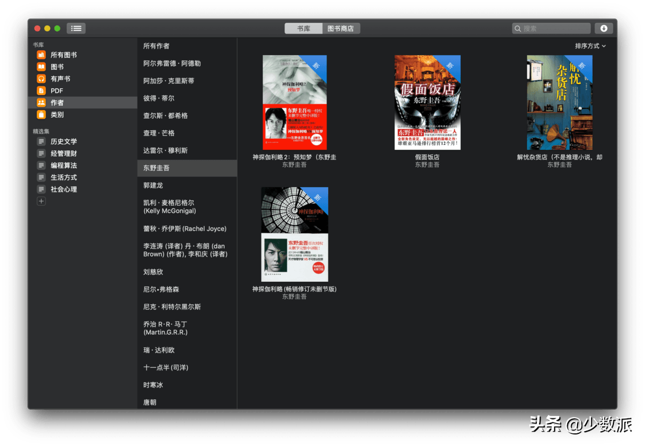This screenshot has width=645, height=446.
Task: Select author 刘慈欣
Action: tap(187, 272)
